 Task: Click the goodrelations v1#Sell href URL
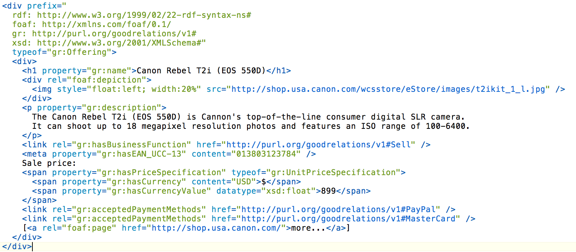click(321, 145)
